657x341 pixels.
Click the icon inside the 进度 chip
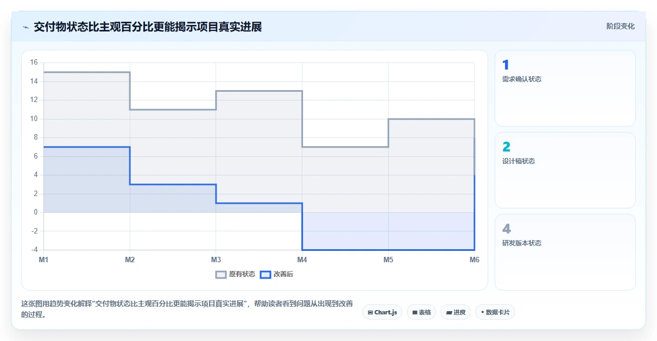tap(449, 313)
